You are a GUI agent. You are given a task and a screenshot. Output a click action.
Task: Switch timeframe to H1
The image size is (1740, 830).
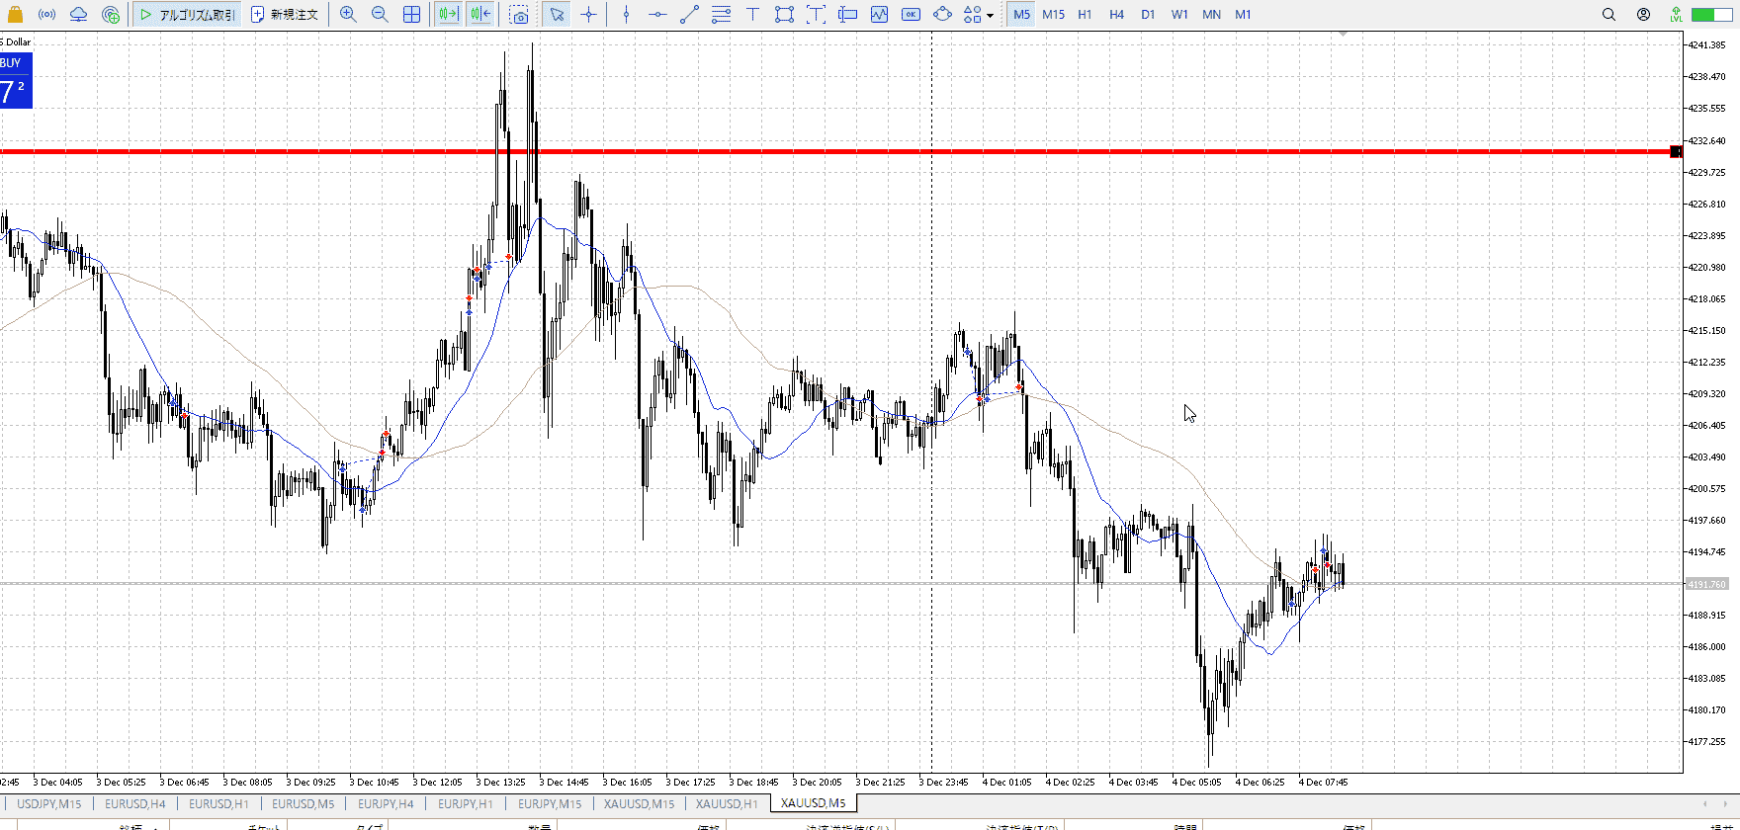1085,15
